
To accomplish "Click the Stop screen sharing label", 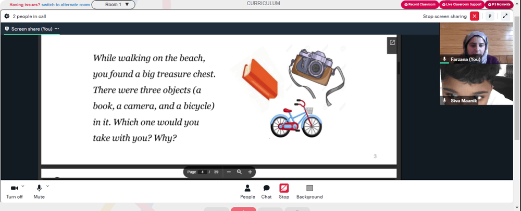I will [x=444, y=16].
